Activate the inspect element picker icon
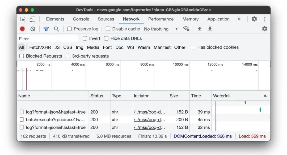This screenshot has width=287, height=155. coord(23,19)
